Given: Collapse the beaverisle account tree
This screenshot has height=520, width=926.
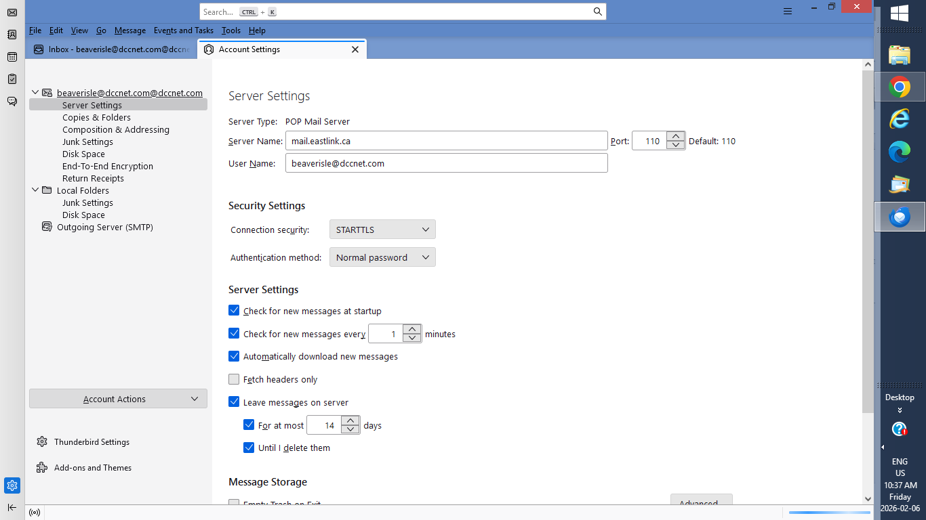Looking at the screenshot, I should [35, 93].
